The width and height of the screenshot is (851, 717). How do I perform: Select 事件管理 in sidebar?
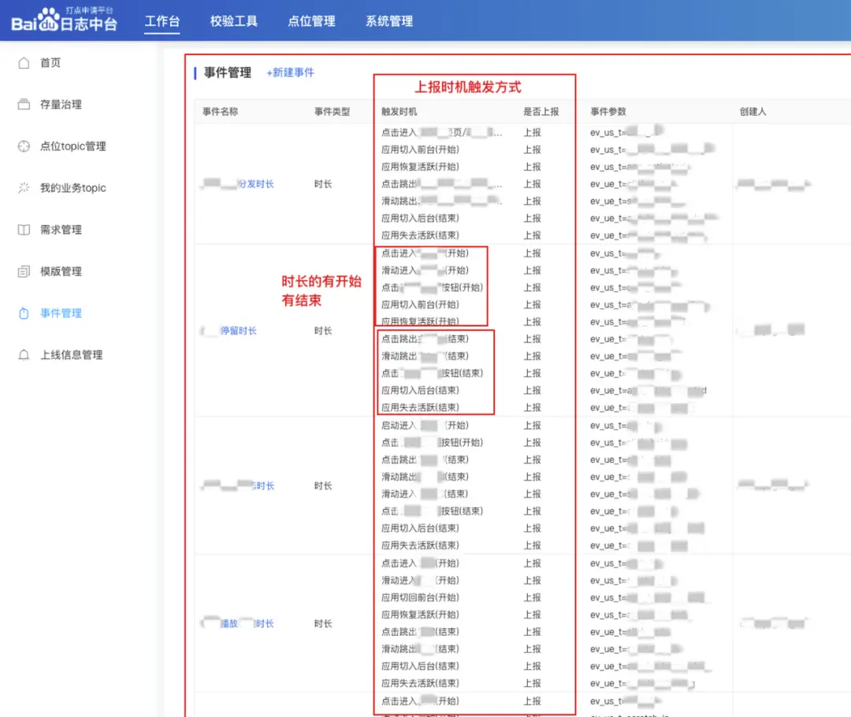click(61, 313)
